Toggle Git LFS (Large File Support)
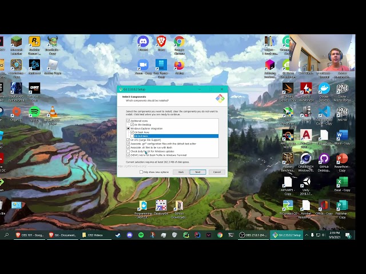 click(128, 140)
